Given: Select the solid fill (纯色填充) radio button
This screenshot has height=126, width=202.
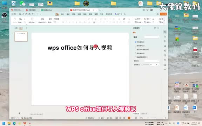Looking at the screenshot, I should (135, 42).
